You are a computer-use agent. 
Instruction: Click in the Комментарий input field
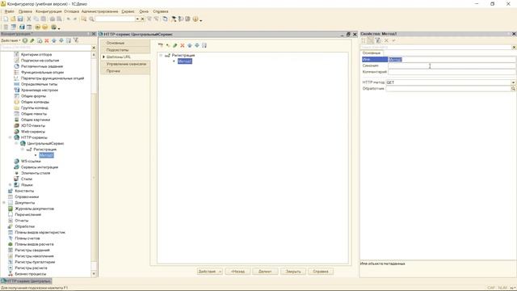click(x=452, y=72)
